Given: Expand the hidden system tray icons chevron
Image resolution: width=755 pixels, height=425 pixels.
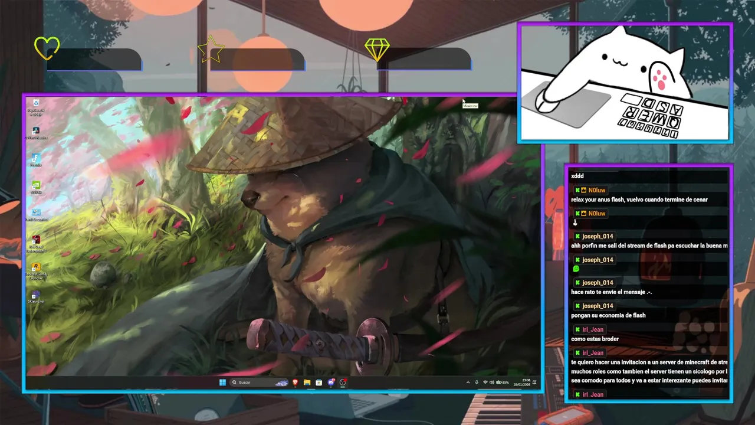Looking at the screenshot, I should 468,382.
